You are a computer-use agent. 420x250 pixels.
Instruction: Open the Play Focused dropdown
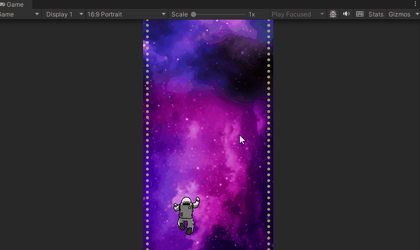[x=297, y=14]
